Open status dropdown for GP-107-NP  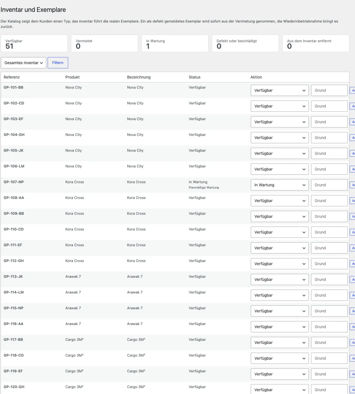point(280,185)
